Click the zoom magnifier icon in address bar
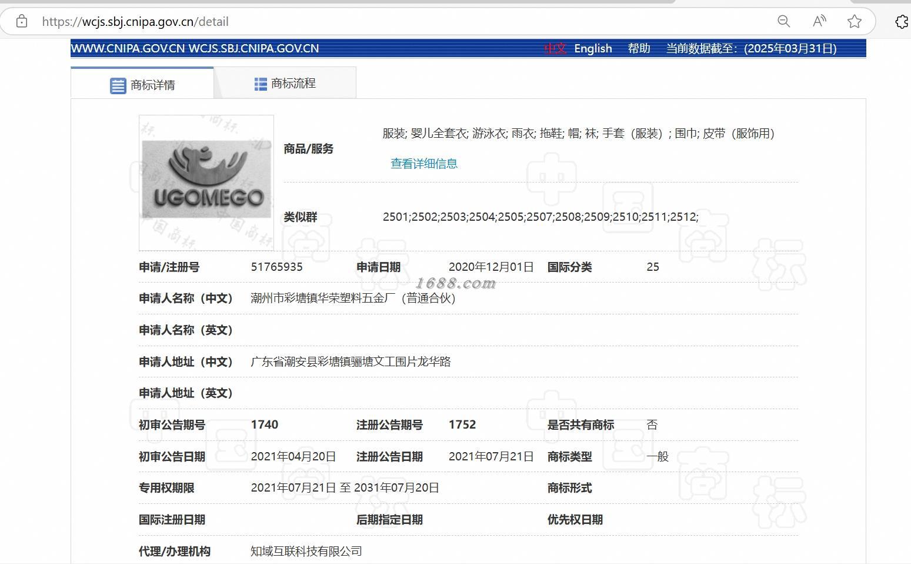The height and width of the screenshot is (564, 911). pos(783,22)
